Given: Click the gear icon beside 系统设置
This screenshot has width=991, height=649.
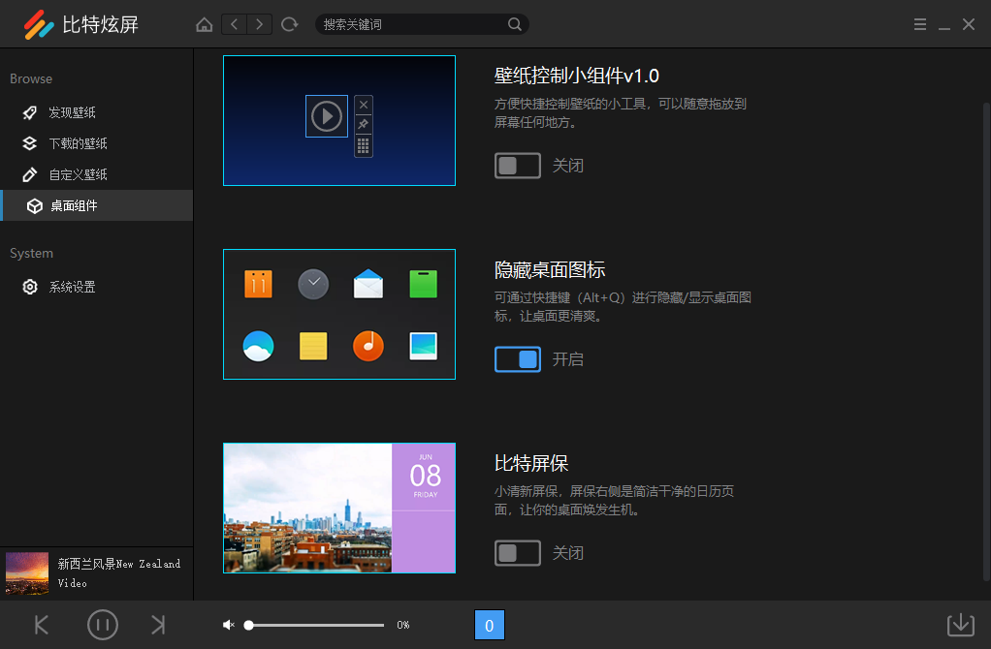Looking at the screenshot, I should [30, 287].
